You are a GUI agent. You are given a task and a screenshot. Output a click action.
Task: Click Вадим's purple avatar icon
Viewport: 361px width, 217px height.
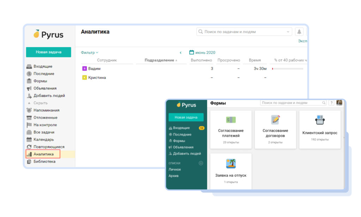tap(85, 69)
